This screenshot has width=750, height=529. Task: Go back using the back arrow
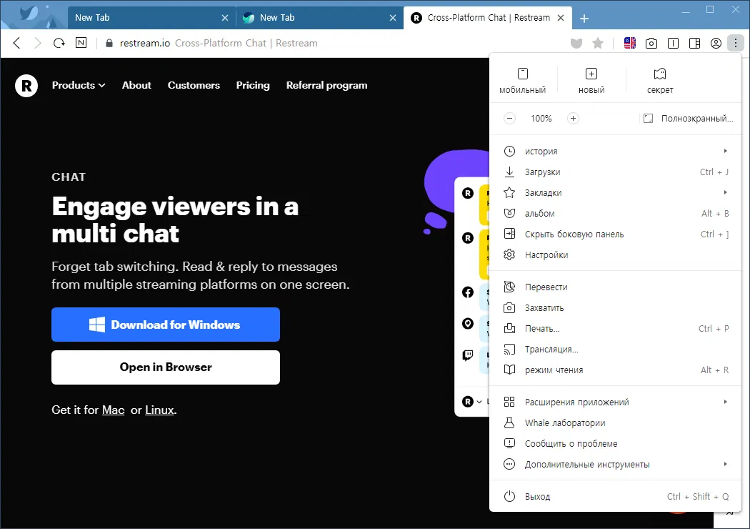[16, 43]
